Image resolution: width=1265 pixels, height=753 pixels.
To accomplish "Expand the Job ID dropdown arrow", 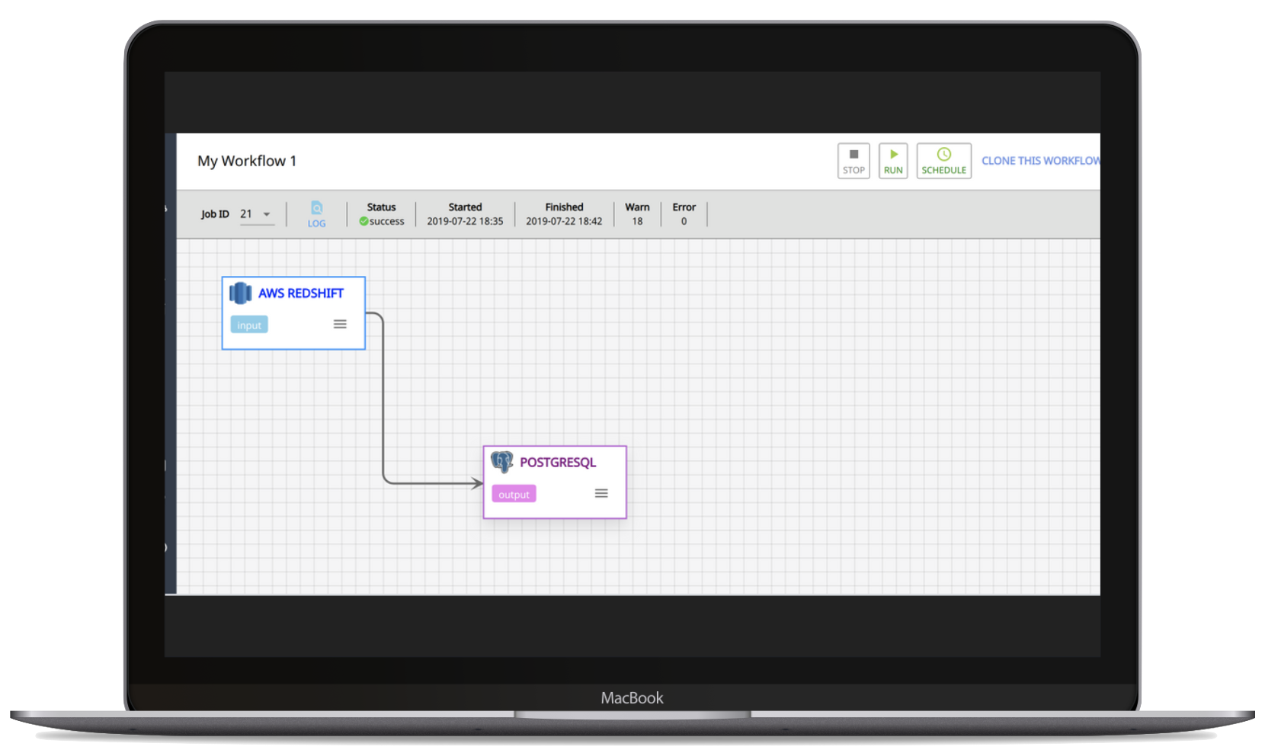I will (267, 214).
